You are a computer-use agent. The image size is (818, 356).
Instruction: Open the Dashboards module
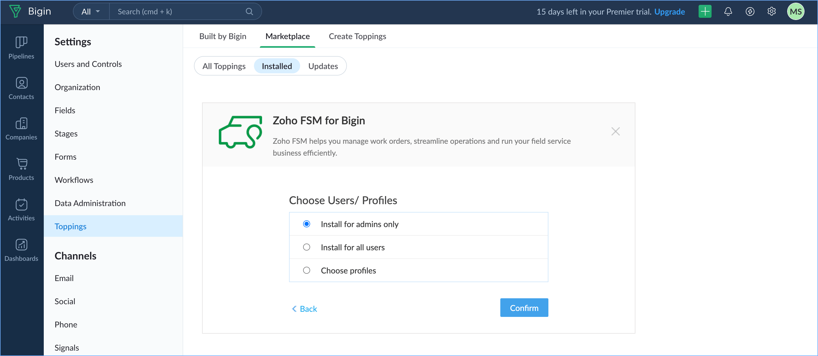point(21,251)
